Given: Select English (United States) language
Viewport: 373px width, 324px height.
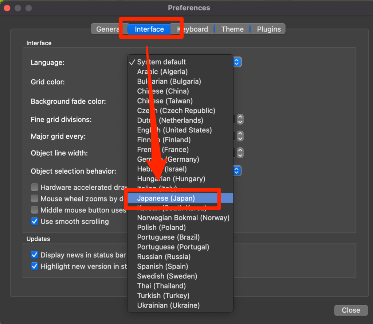Looking at the screenshot, I should point(180,130).
